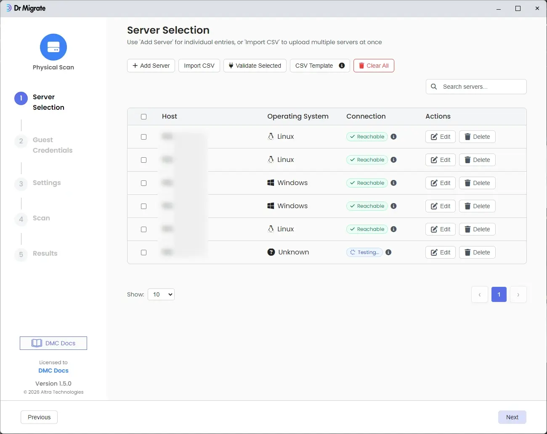The height and width of the screenshot is (434, 547).
Task: Click the info icon beside CSV Template
Action: pos(342,66)
